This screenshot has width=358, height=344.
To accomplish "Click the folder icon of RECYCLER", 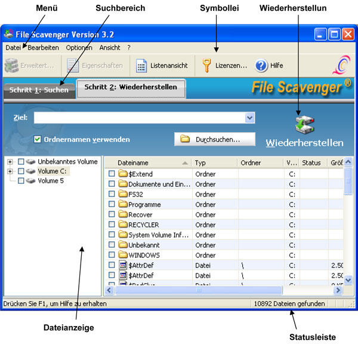I will coord(123,225).
